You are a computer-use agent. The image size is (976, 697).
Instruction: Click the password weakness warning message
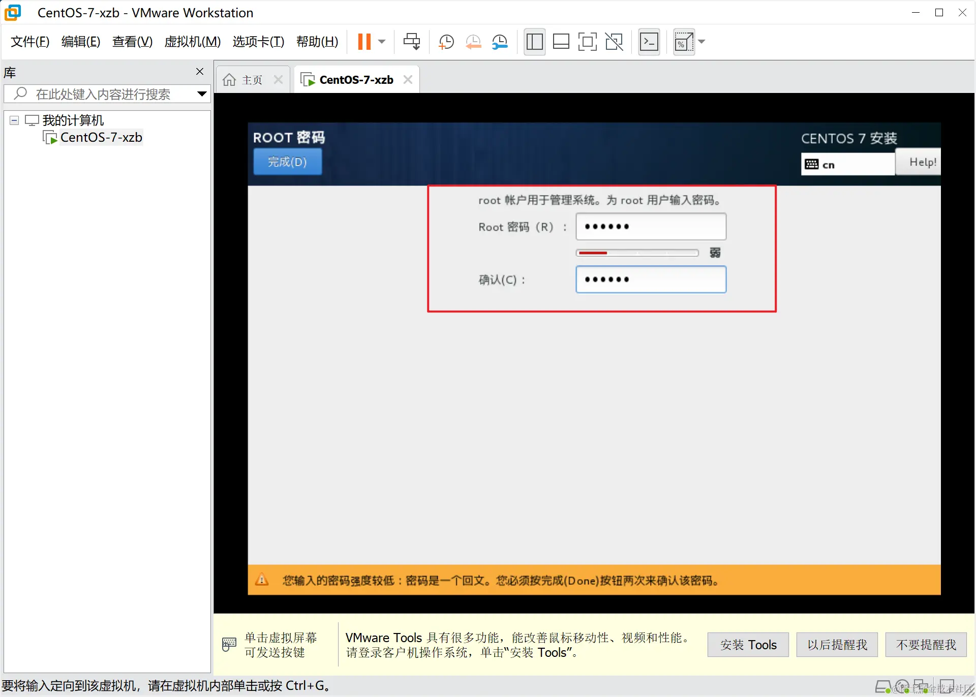pos(501,580)
